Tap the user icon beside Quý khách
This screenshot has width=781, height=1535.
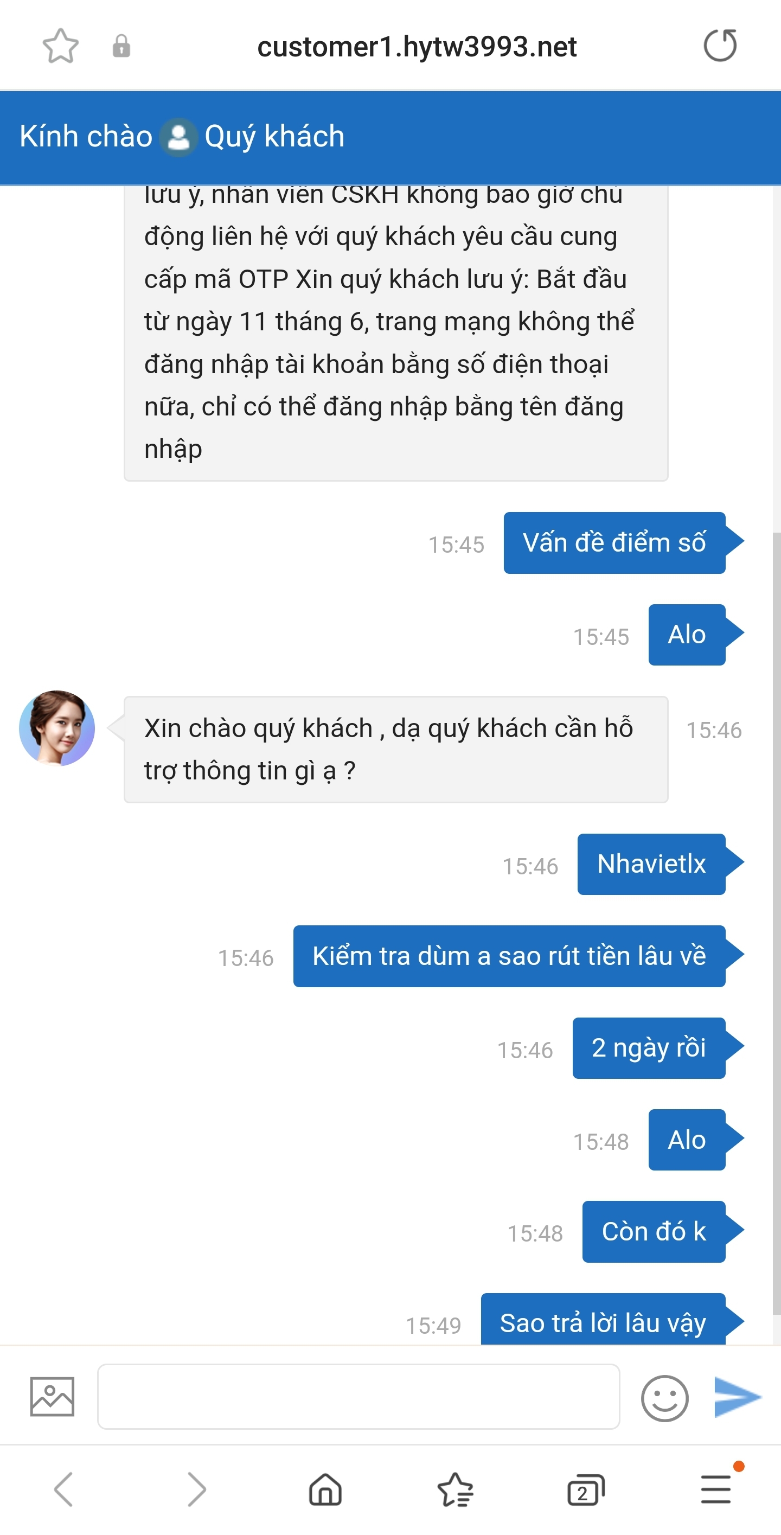[x=179, y=137]
